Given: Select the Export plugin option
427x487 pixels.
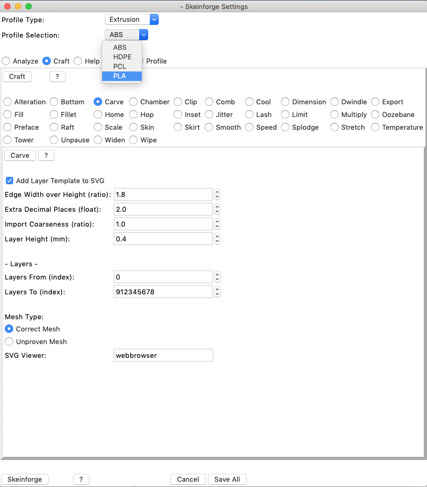Looking at the screenshot, I should (375, 102).
